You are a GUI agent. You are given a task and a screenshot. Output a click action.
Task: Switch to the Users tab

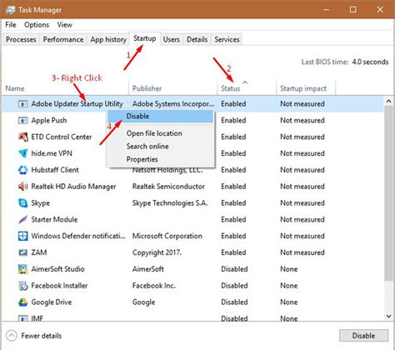172,39
